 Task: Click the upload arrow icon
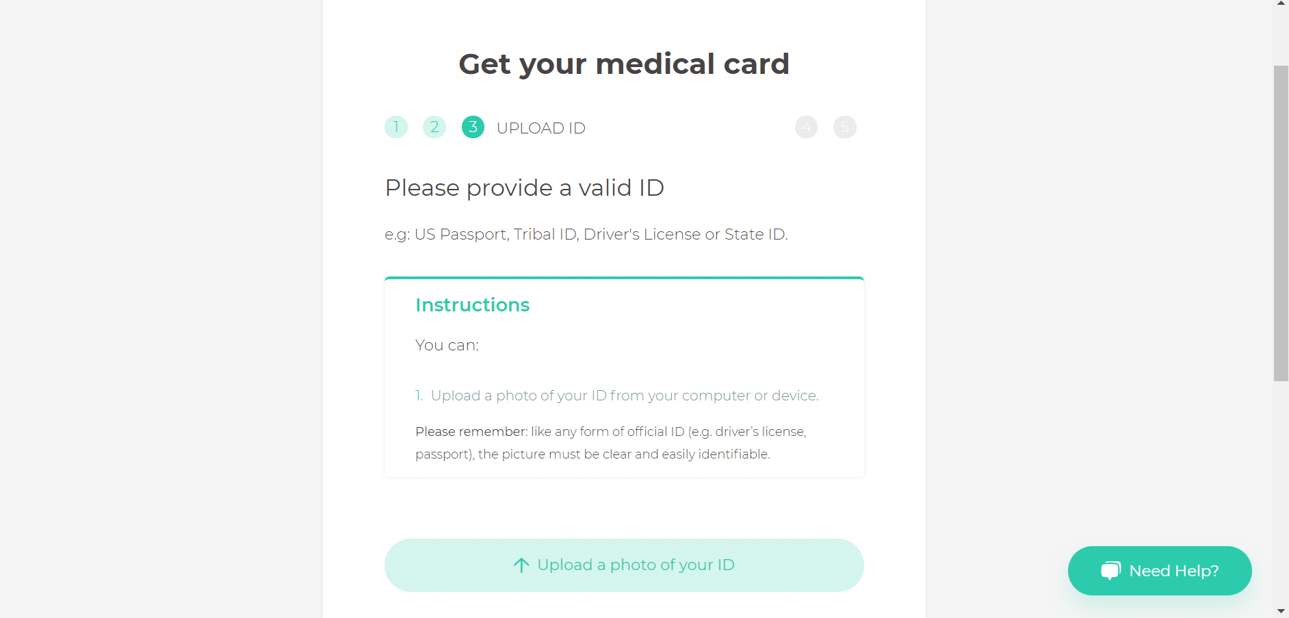point(521,565)
